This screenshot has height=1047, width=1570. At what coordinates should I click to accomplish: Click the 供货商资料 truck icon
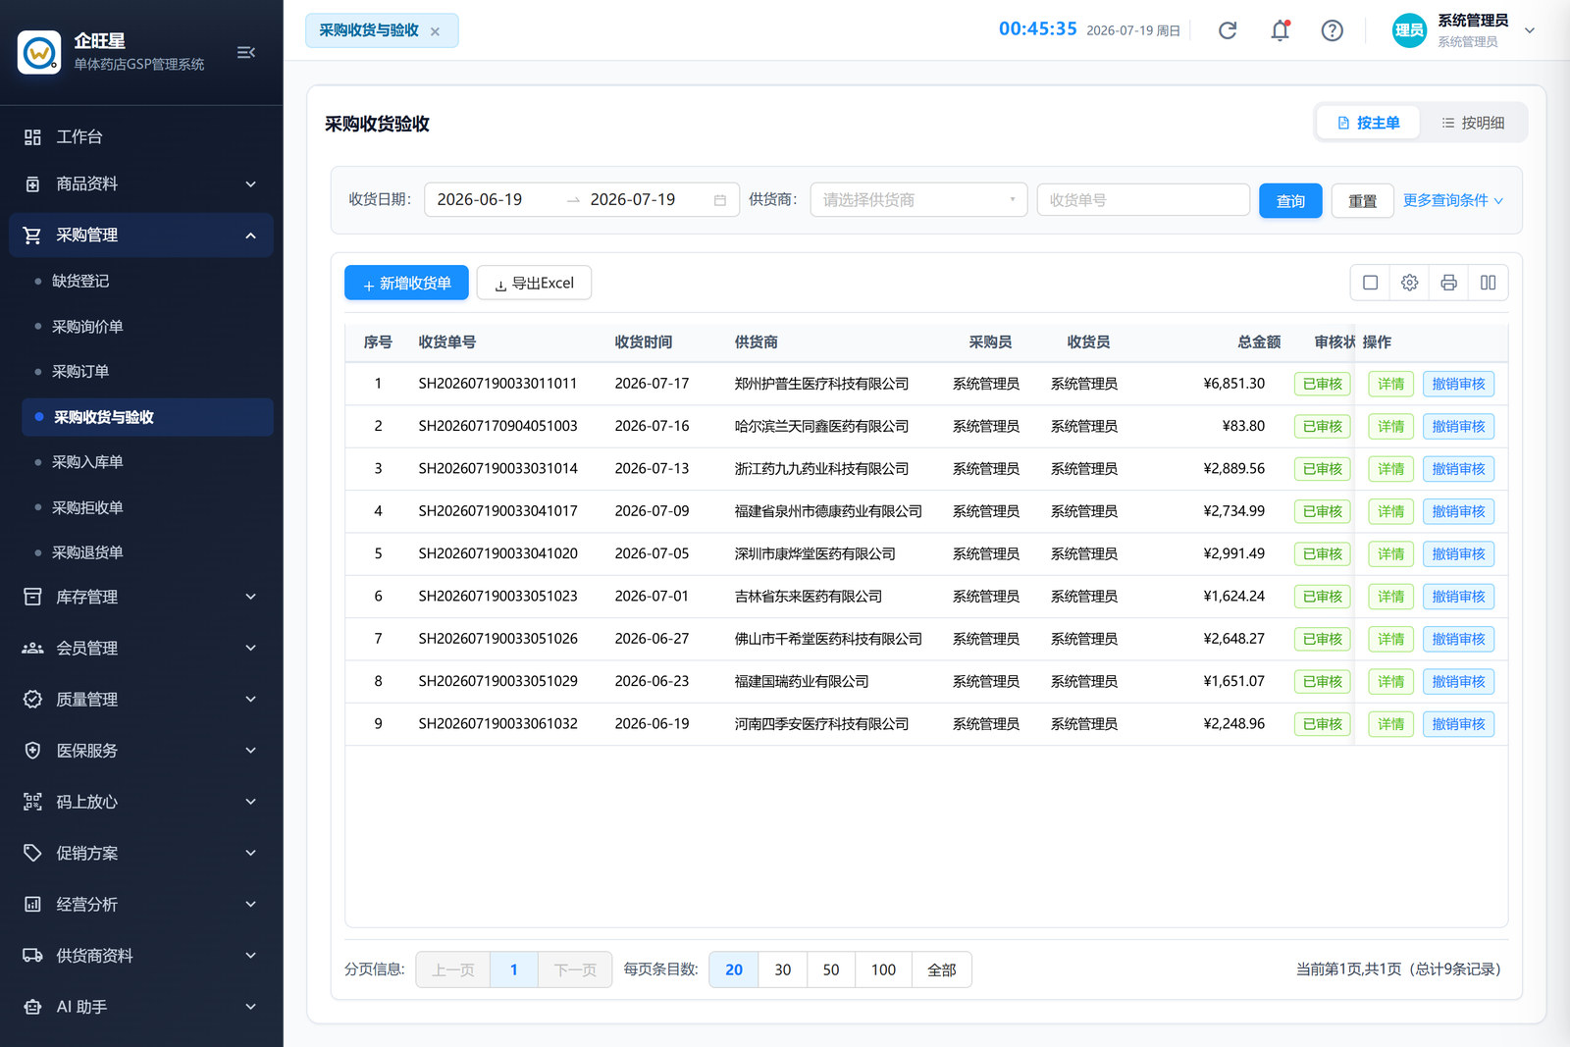tap(32, 956)
